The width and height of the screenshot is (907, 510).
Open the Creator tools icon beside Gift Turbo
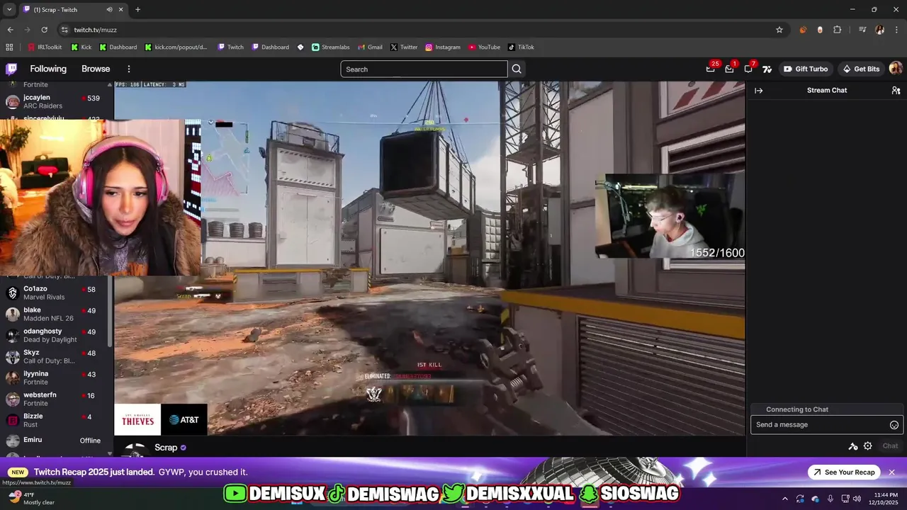click(767, 69)
